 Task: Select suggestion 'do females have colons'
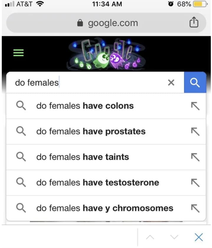[x=85, y=106]
